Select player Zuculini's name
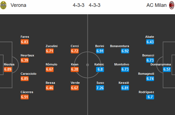Viewport: 175px width, 115px height. click(x=51, y=46)
